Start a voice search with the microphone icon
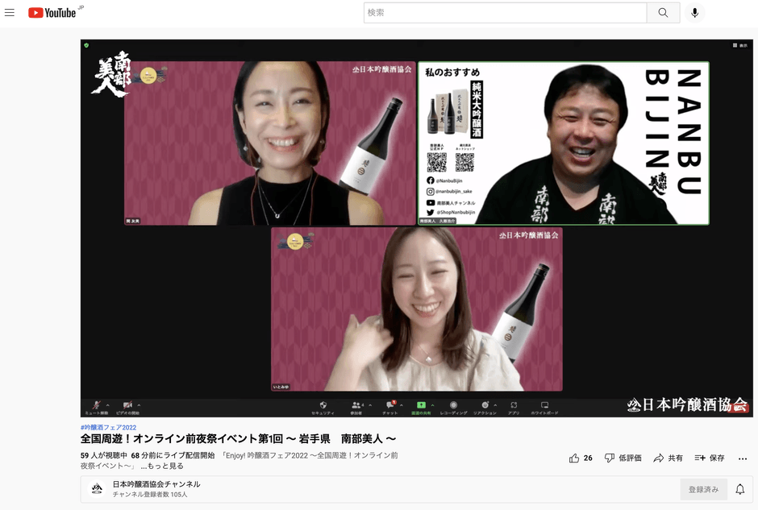Screen dimensions: 758x510 click(x=694, y=13)
